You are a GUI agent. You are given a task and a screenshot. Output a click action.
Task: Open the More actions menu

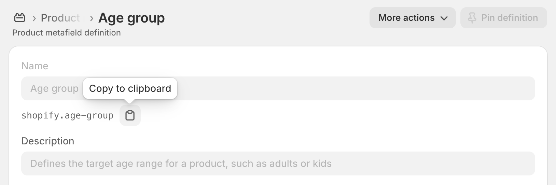click(x=413, y=18)
